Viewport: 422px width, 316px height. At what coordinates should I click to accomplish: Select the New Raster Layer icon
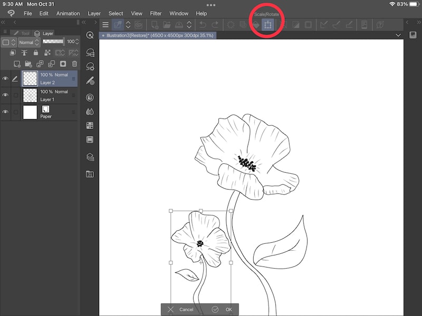coord(17,63)
